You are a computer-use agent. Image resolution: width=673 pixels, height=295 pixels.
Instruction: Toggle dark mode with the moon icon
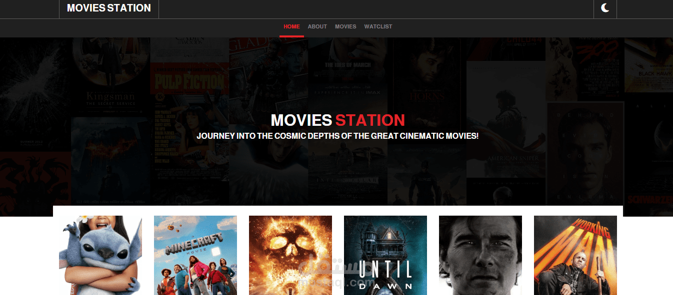(605, 8)
